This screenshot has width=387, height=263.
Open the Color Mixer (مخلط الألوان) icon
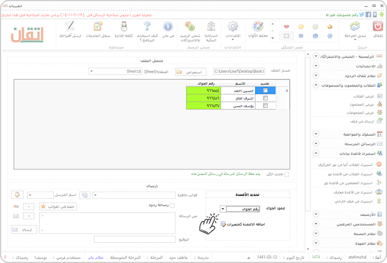coord(258,26)
